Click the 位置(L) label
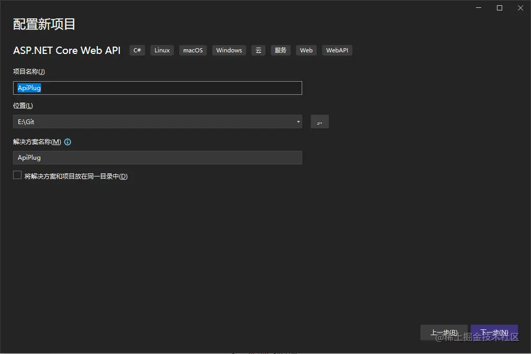 (x=23, y=106)
